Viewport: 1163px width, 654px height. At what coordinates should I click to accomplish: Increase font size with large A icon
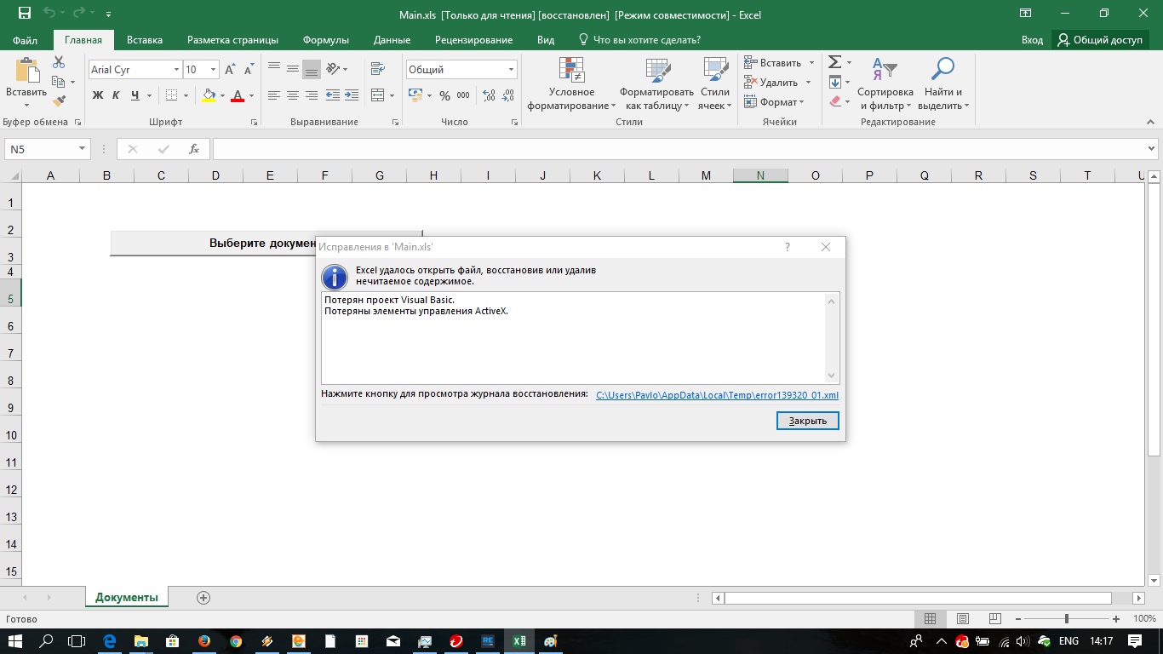tap(230, 70)
